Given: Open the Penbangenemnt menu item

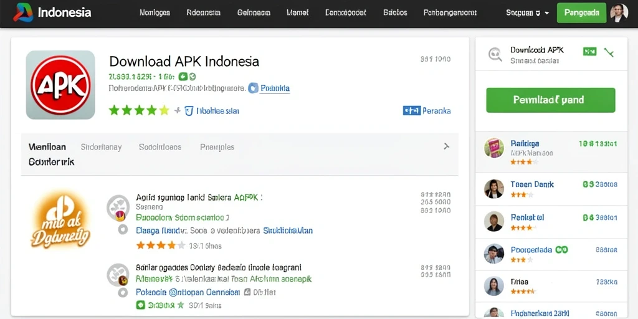Looking at the screenshot, I should (x=450, y=12).
